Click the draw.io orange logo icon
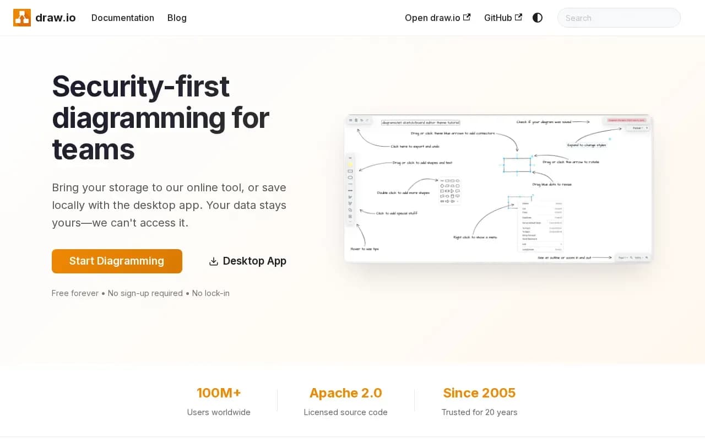Viewport: 705px width, 441px height. click(22, 18)
